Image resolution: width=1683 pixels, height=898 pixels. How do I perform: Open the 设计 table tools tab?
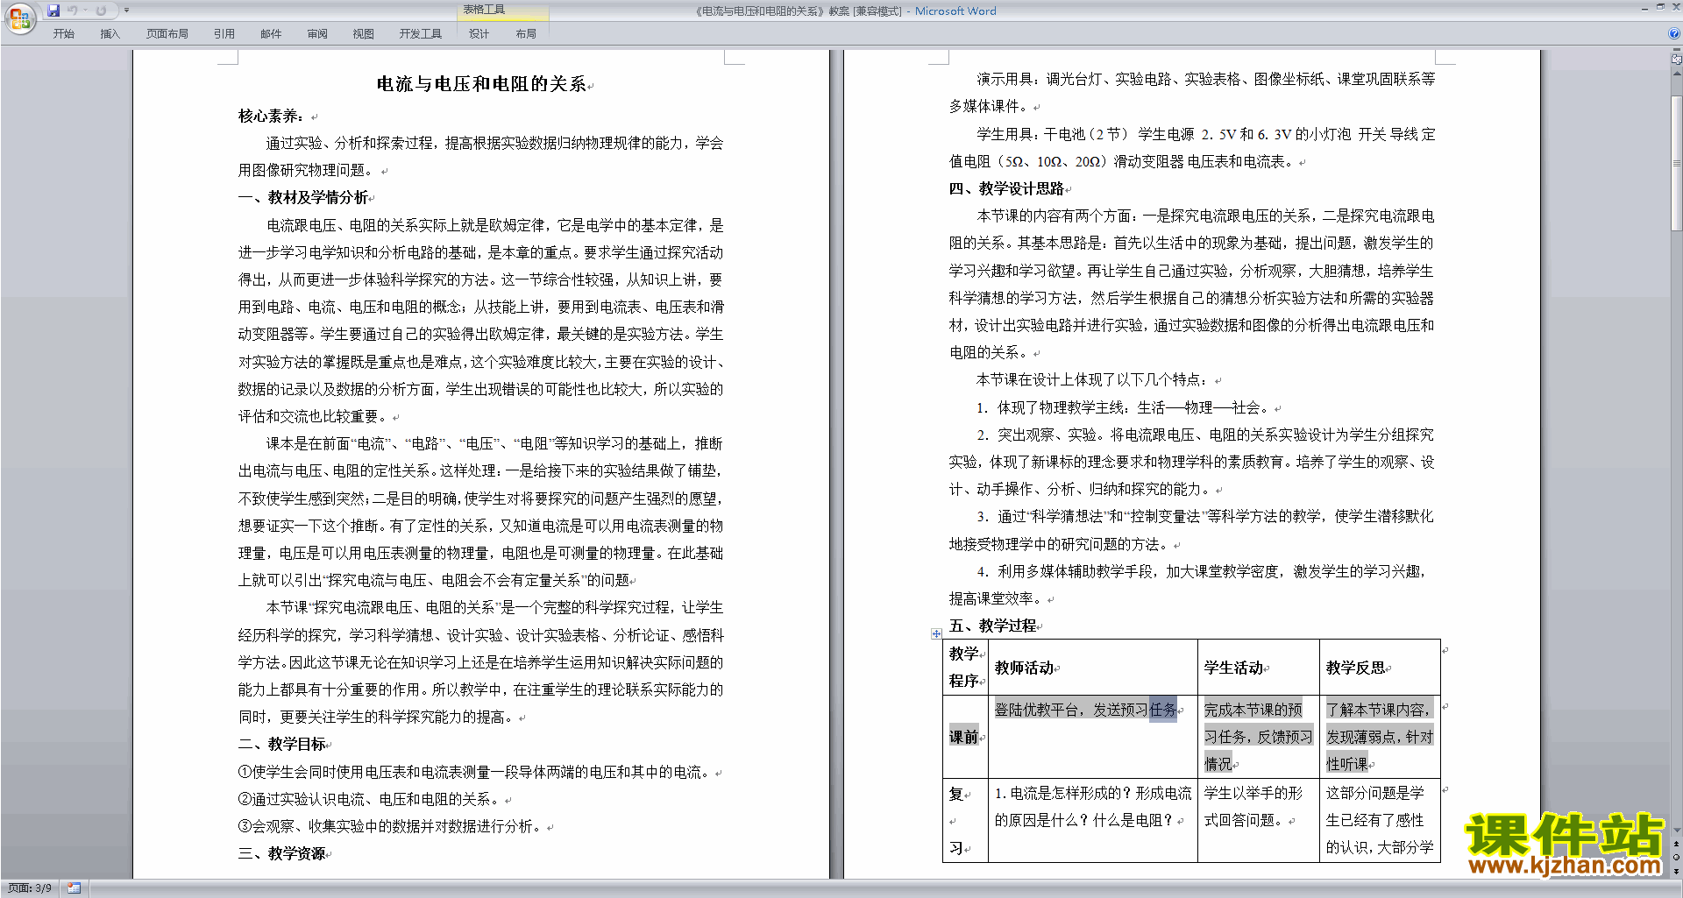click(x=479, y=33)
